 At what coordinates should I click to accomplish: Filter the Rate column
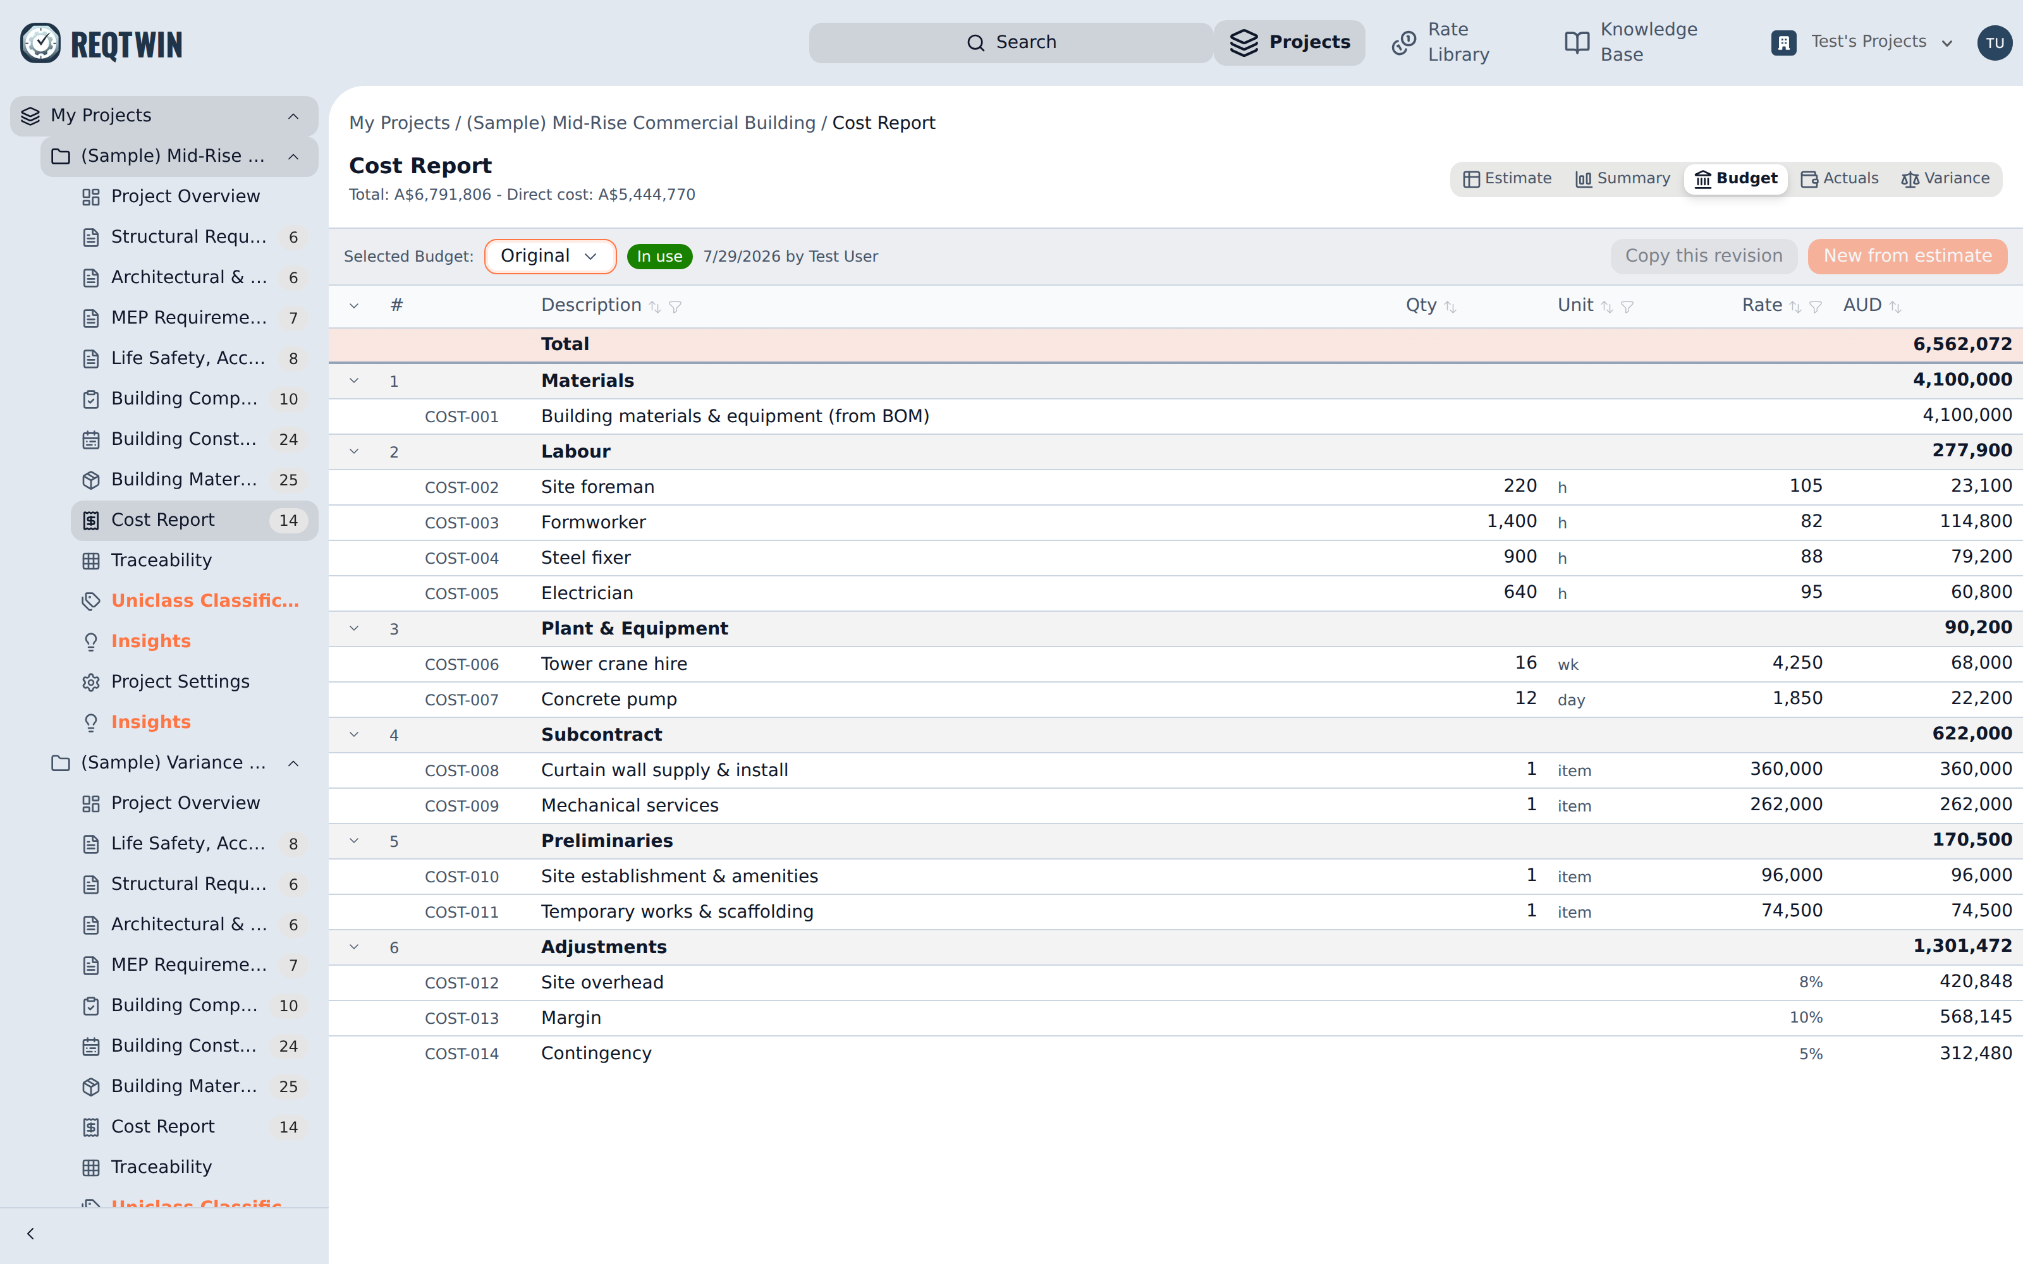pos(1815,307)
